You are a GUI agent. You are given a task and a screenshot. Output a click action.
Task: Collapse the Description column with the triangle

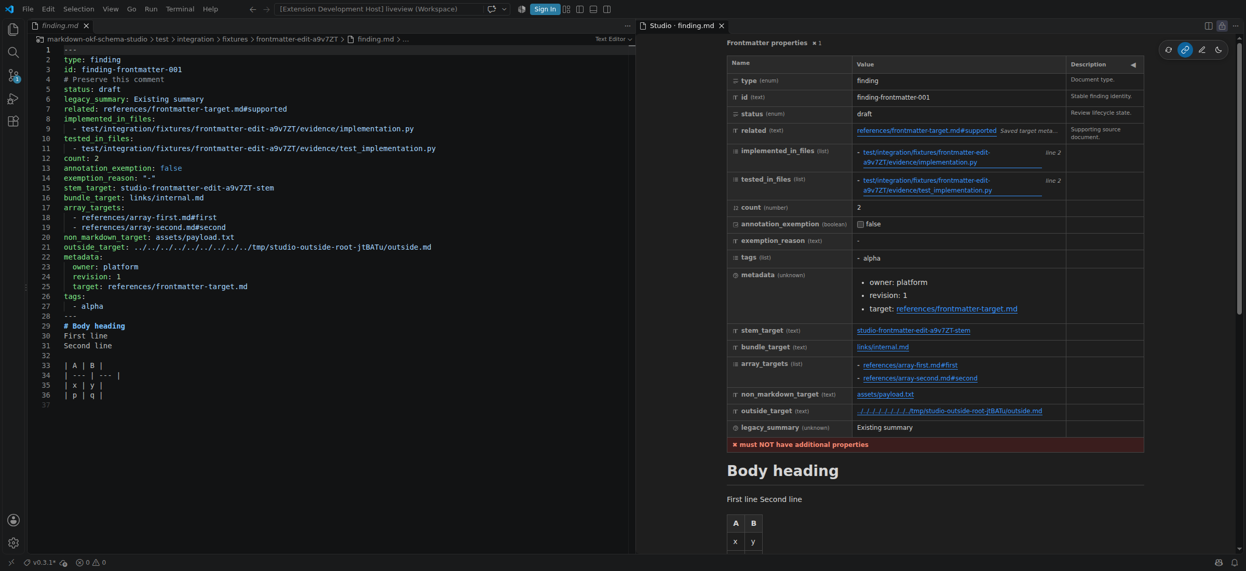(1133, 65)
